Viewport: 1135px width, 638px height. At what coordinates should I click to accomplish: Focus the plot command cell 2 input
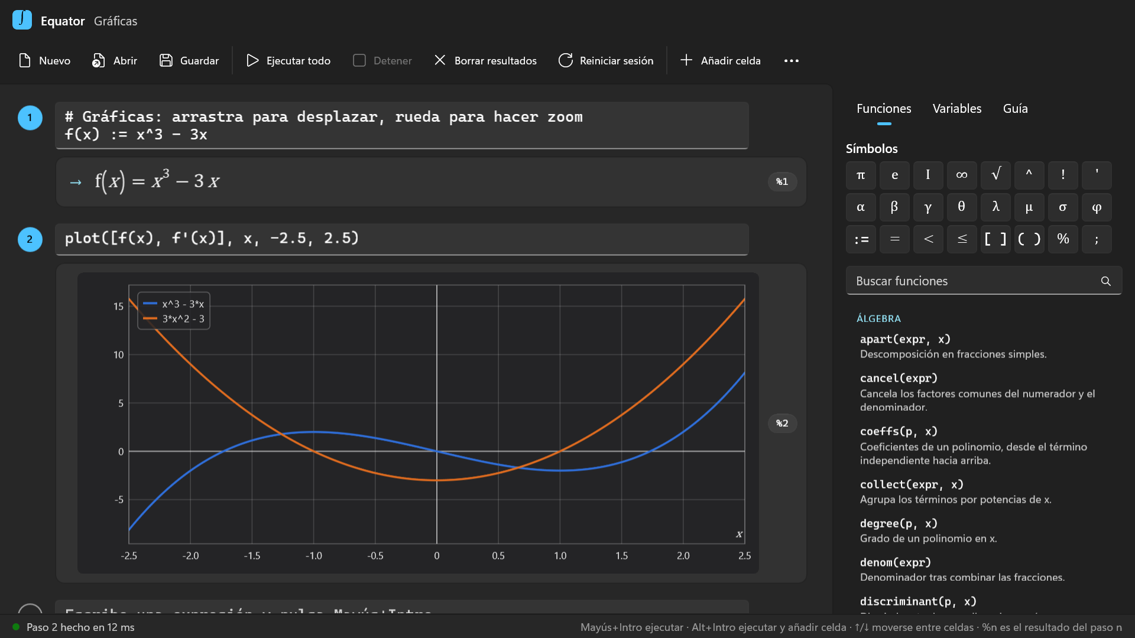pyautogui.click(x=402, y=239)
